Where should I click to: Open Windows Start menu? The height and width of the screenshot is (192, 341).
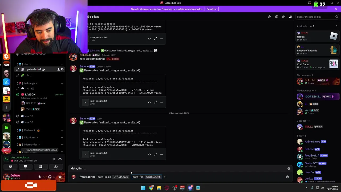pyautogui.click(x=143, y=188)
